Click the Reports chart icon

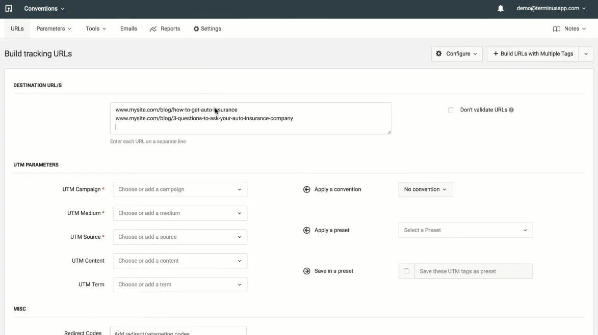pos(153,29)
